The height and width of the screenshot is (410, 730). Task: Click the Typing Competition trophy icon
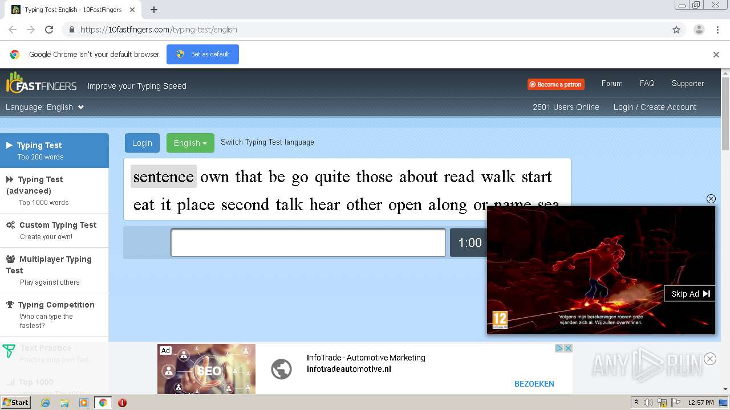point(10,305)
